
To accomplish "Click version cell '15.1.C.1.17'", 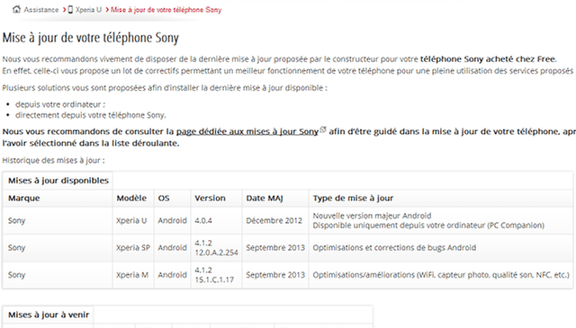I will (214, 279).
